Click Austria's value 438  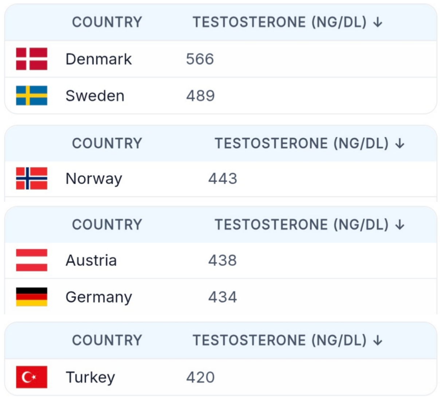(223, 261)
